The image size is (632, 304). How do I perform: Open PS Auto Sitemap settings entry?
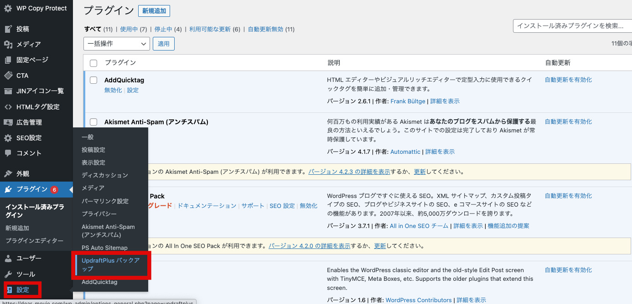pos(104,248)
